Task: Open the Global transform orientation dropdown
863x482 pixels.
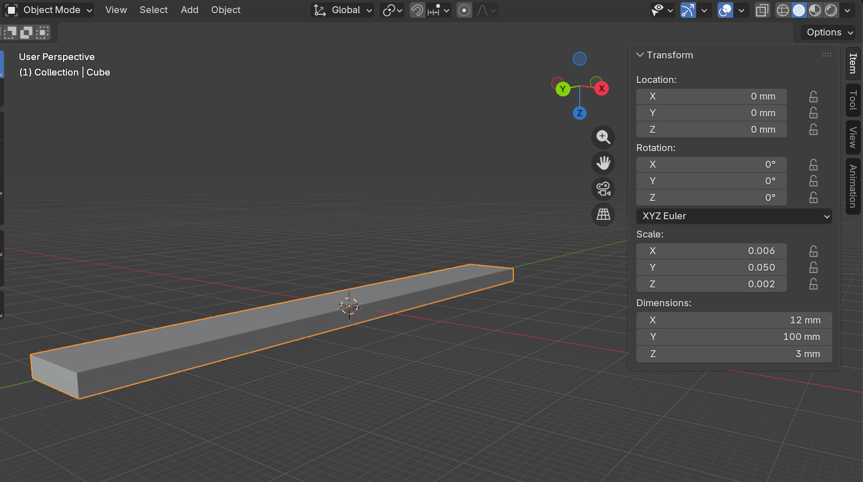Action: pyautogui.click(x=342, y=10)
